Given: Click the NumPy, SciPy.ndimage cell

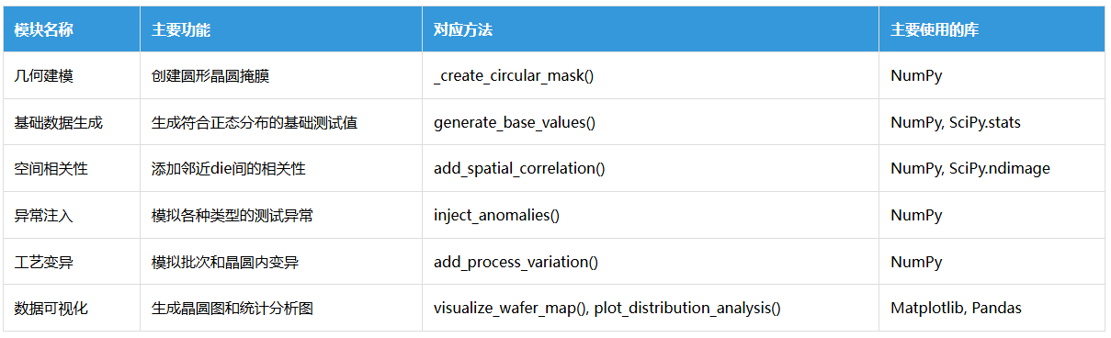Looking at the screenshot, I should 992,169.
